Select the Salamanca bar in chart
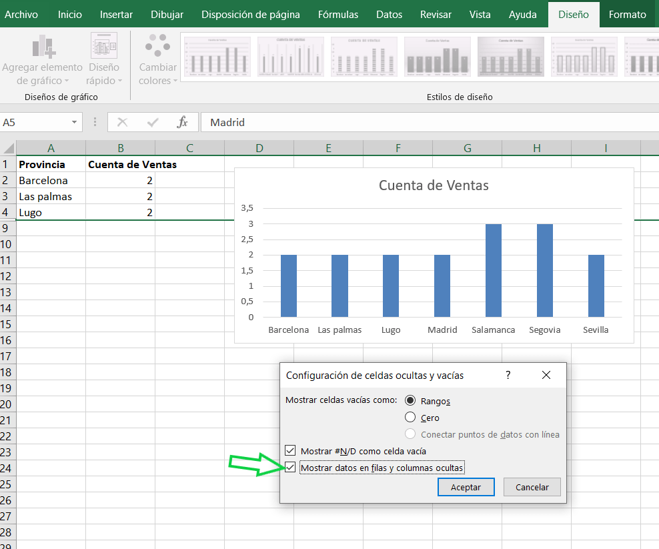This screenshot has height=549, width=659. point(494,270)
